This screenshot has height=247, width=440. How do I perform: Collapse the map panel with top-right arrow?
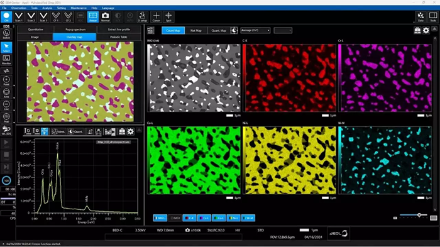click(x=434, y=29)
